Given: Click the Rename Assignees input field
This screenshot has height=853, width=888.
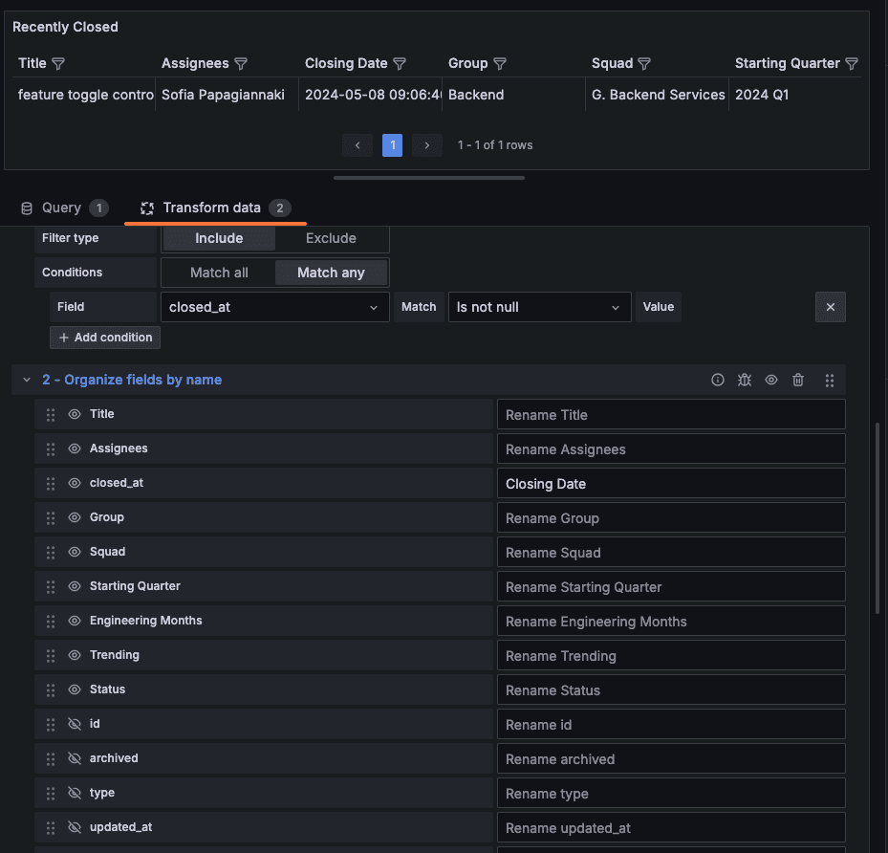Looking at the screenshot, I should 670,448.
